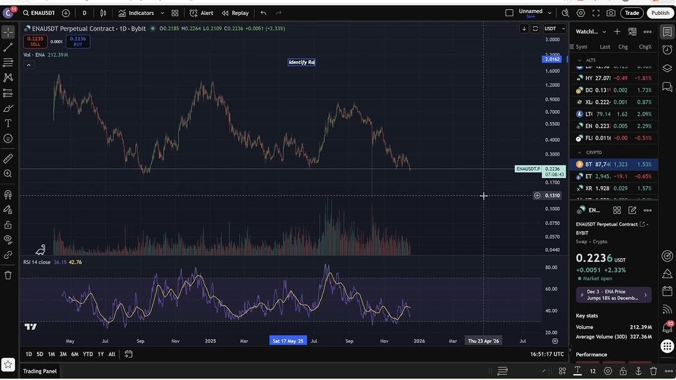
Task: Expand indicators favorites dropdown arrow
Action: coord(163,13)
